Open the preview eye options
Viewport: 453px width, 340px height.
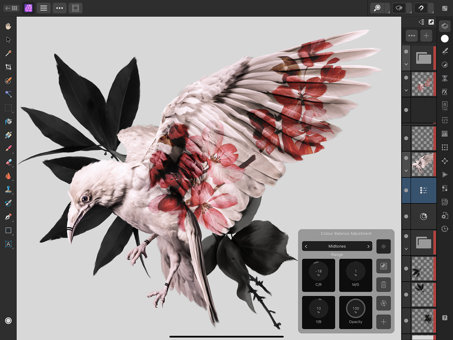399,8
